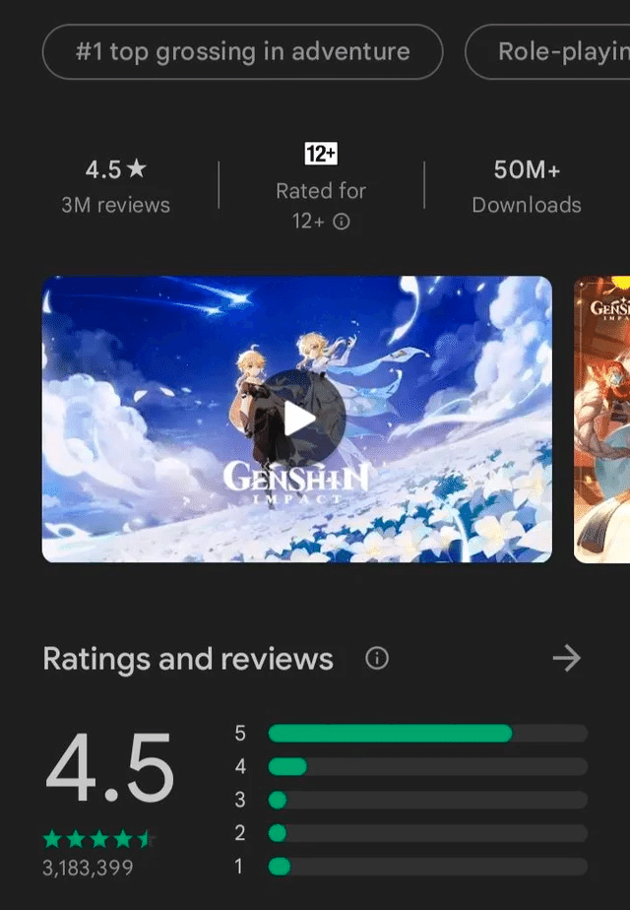Select the #1 top grossing in adventure chip
This screenshot has height=910, width=630.
[x=242, y=51]
